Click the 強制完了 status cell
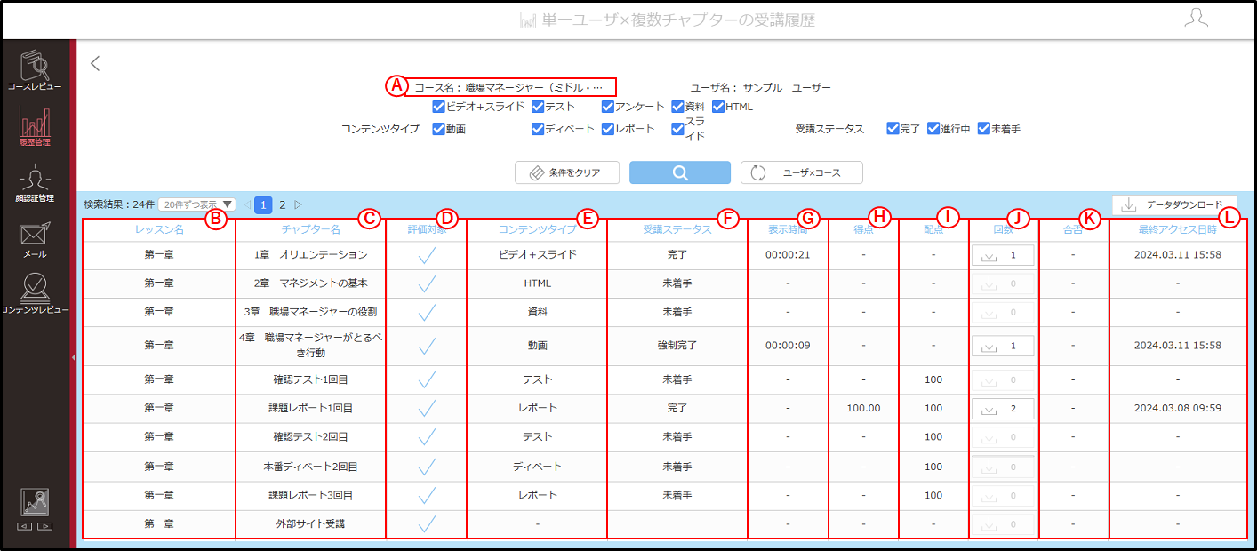Image resolution: width=1257 pixels, height=551 pixels. pos(677,345)
